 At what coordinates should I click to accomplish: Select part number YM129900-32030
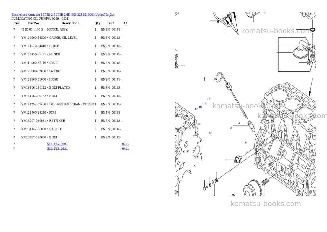(x=34, y=71)
